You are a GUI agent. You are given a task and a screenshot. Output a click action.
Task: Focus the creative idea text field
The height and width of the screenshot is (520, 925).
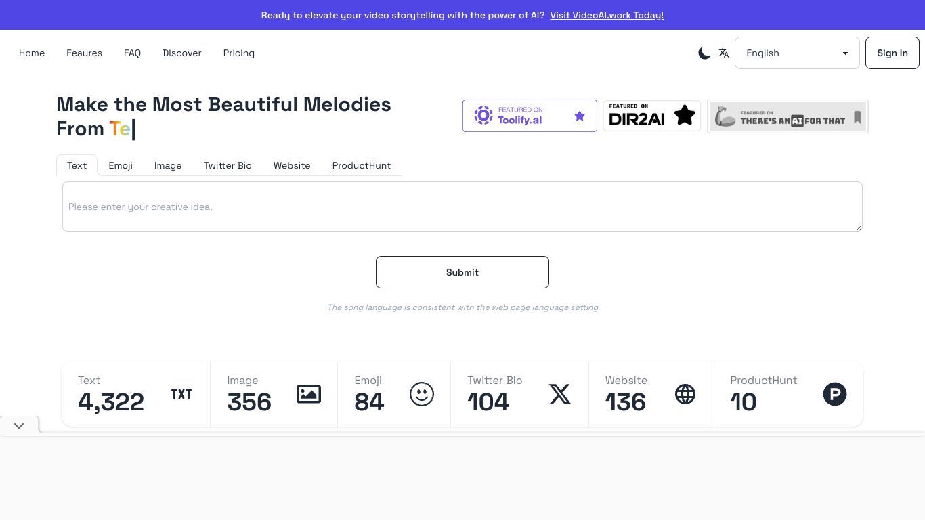click(x=462, y=207)
